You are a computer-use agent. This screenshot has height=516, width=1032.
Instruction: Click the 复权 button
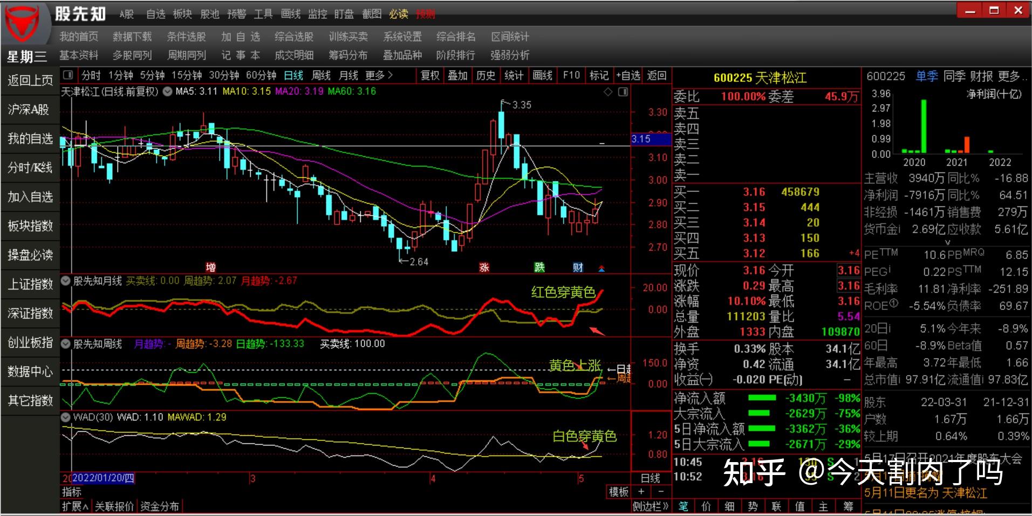click(x=430, y=75)
